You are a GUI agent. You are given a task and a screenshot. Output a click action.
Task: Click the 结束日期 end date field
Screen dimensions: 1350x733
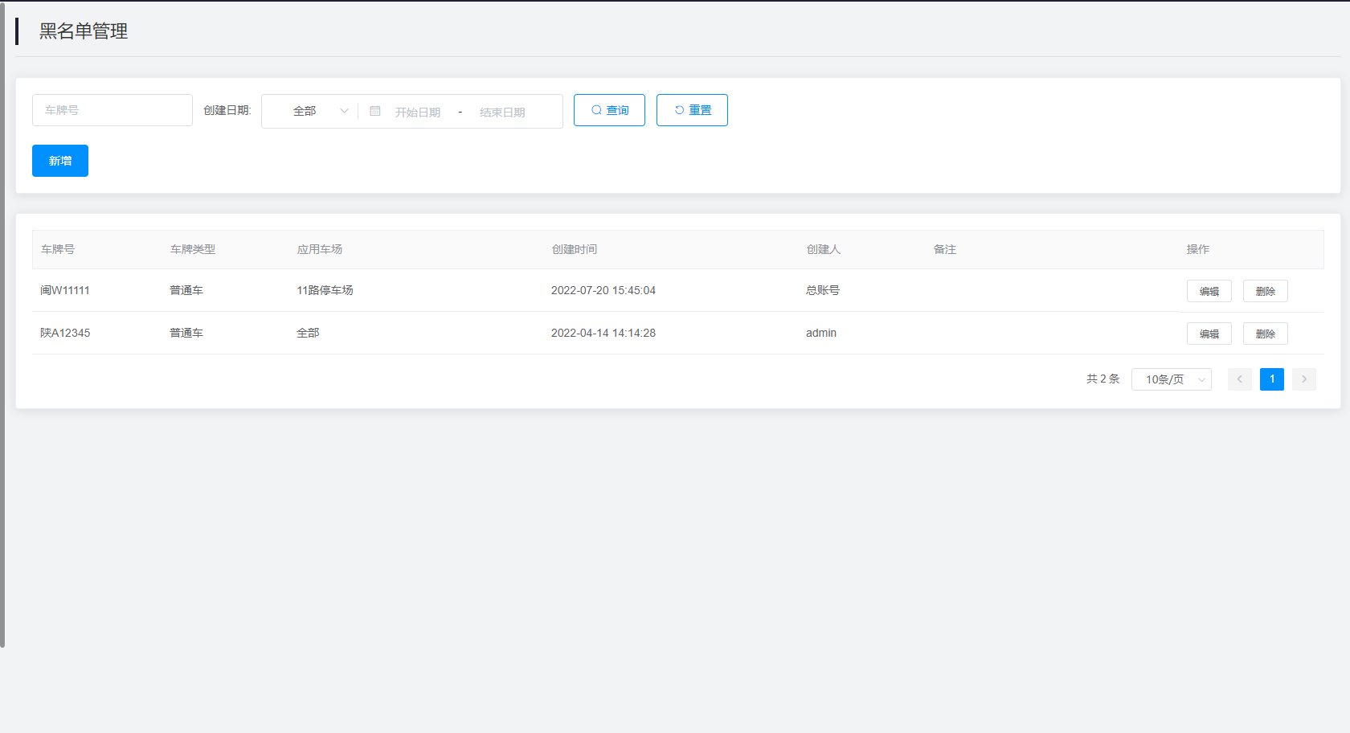click(x=502, y=112)
